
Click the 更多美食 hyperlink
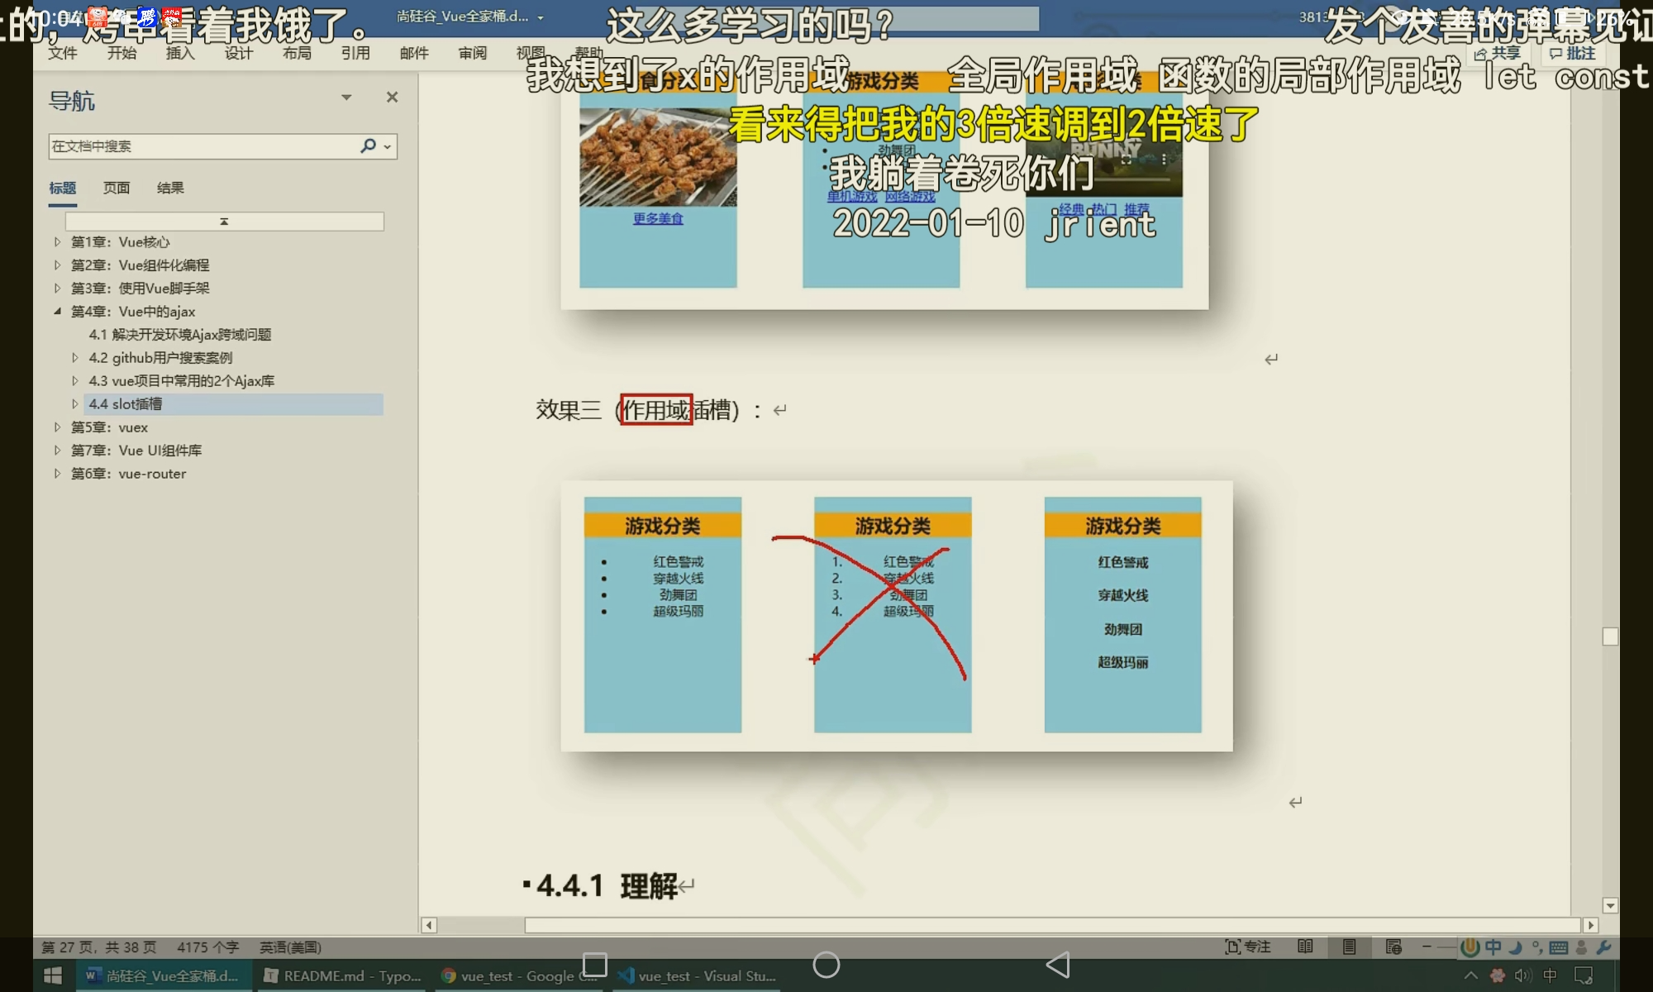click(x=658, y=218)
